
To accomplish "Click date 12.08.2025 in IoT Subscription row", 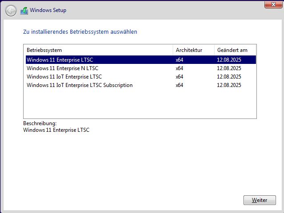I will (x=229, y=85).
